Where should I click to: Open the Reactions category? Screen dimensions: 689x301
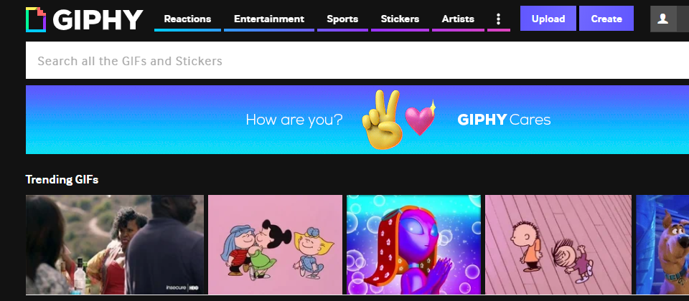tap(187, 19)
